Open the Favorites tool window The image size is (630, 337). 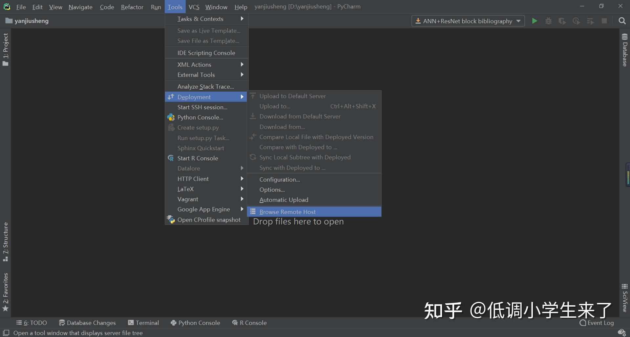tap(5, 292)
